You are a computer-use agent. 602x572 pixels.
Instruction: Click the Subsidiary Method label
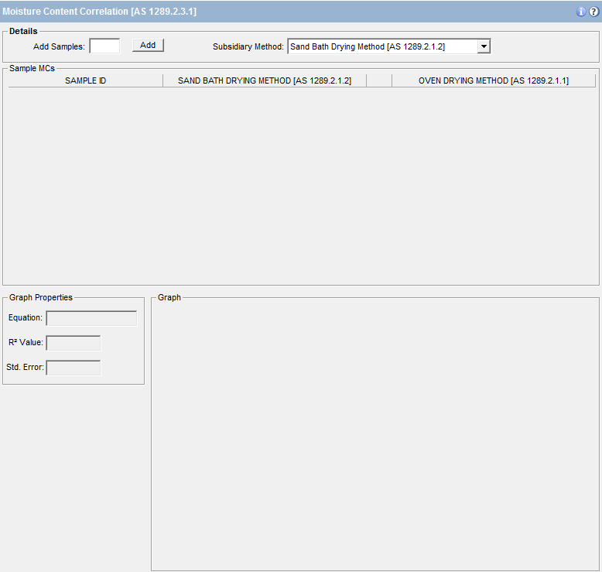[x=248, y=46]
